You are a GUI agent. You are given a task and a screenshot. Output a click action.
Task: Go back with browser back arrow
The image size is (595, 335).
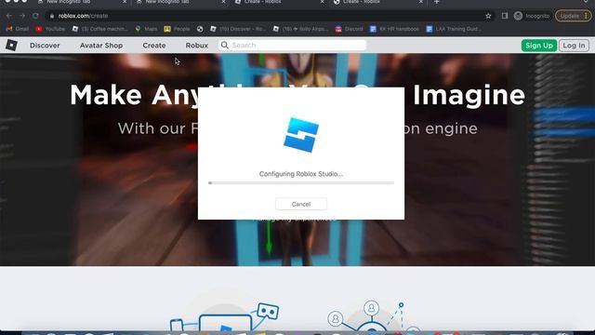(8, 16)
